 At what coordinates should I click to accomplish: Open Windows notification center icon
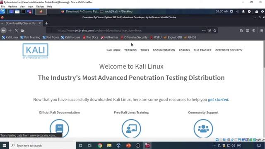(x=259, y=145)
